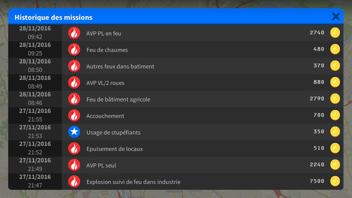352x198 pixels.
Task: Click fire icon next to Feu de chaumes
Action: tap(74, 49)
